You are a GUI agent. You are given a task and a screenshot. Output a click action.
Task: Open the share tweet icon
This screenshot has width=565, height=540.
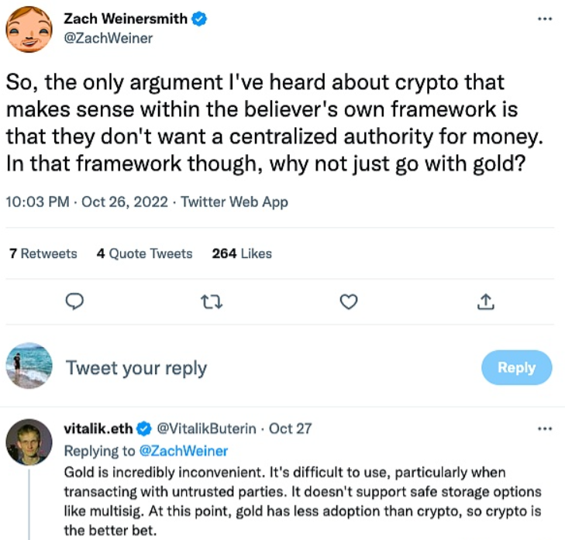pos(486,301)
